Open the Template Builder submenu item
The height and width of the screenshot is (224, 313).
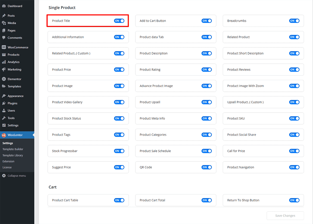coord(13,149)
